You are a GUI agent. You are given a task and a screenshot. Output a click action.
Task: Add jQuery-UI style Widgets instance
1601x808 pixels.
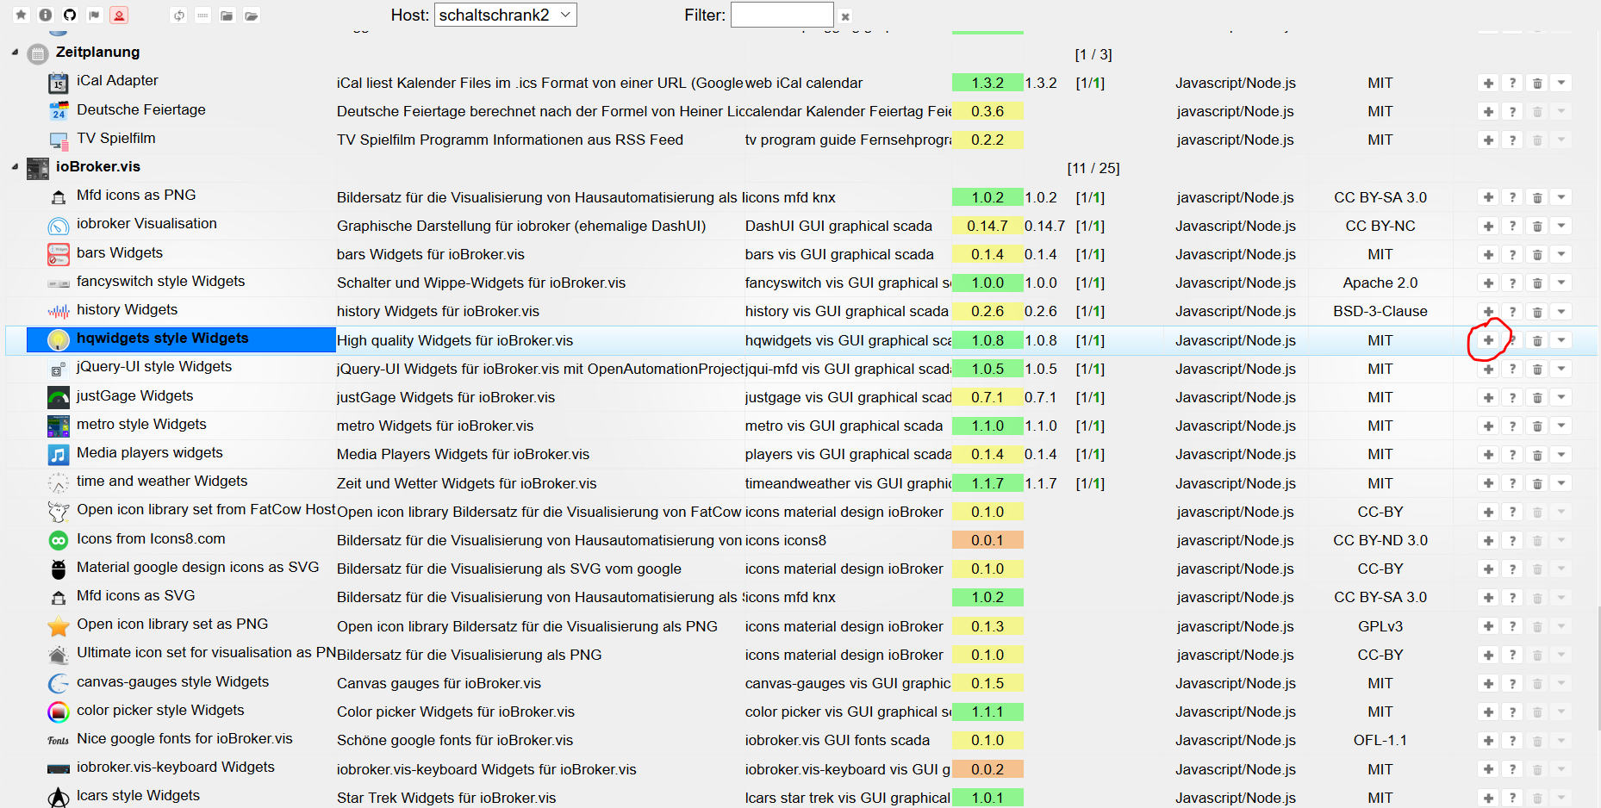click(1488, 370)
